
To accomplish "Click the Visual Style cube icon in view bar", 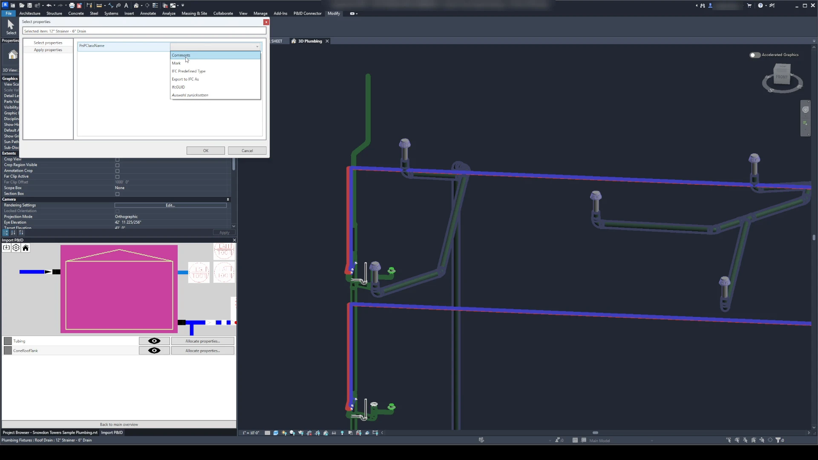I will pos(276,433).
